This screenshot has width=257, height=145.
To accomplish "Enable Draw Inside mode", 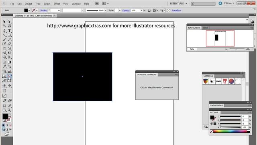I will 10,129.
